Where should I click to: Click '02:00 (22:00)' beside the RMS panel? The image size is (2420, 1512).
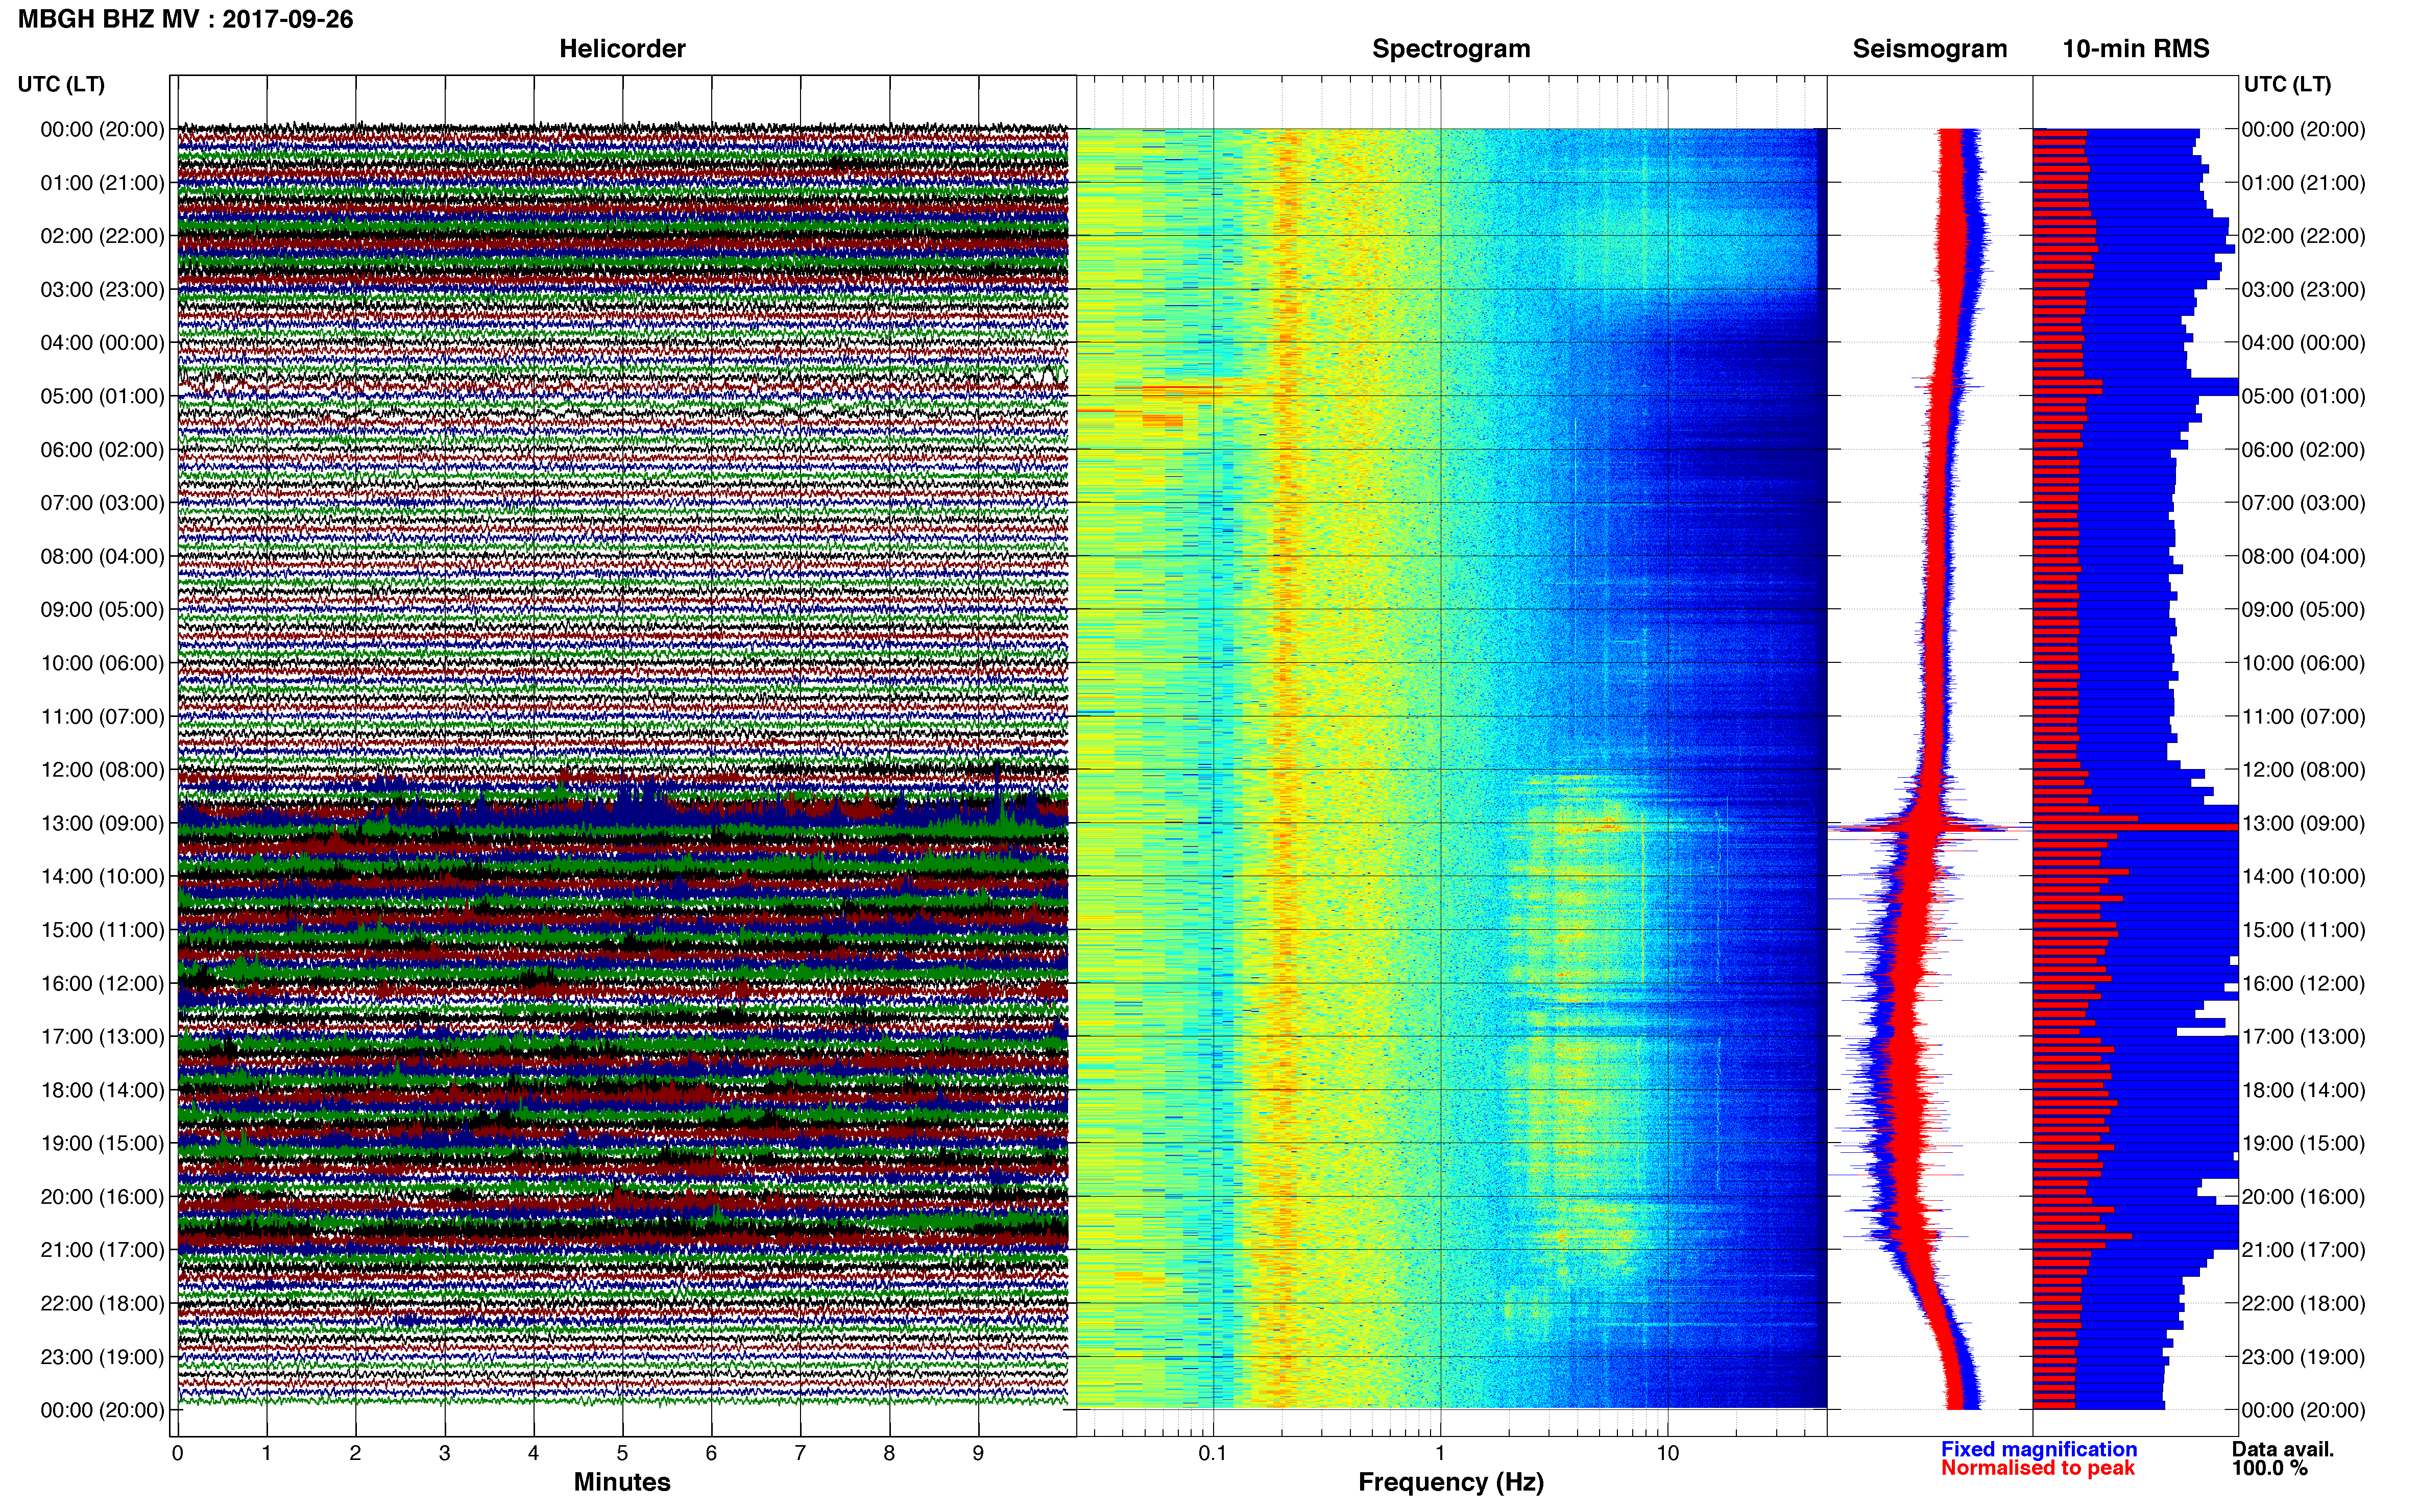(x=2303, y=236)
